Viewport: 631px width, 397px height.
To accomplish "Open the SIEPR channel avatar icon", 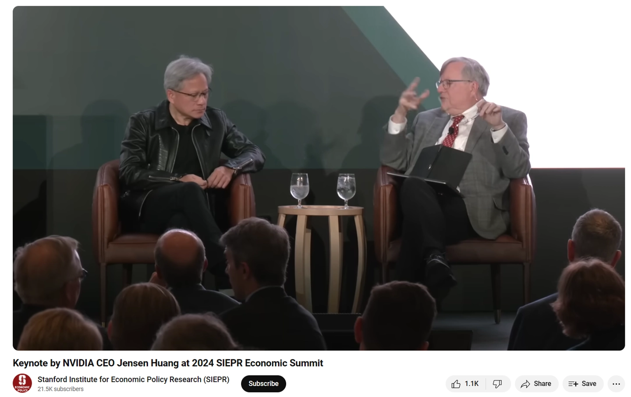I will tap(22, 383).
